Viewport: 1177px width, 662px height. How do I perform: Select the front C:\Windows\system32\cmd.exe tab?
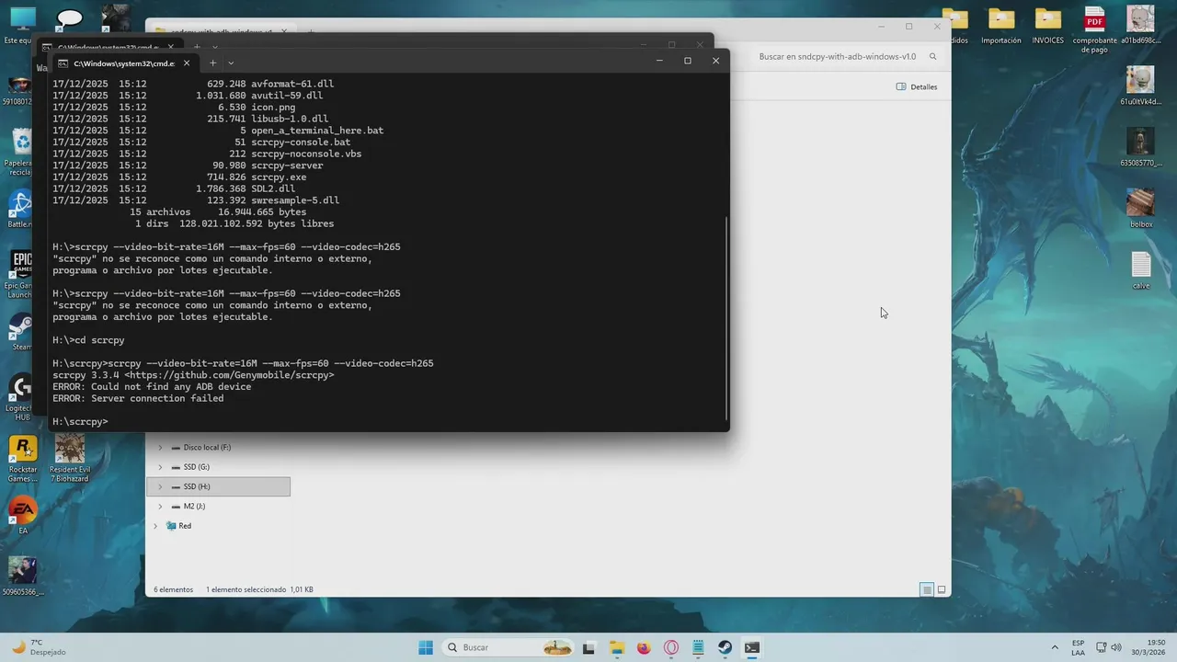point(124,63)
